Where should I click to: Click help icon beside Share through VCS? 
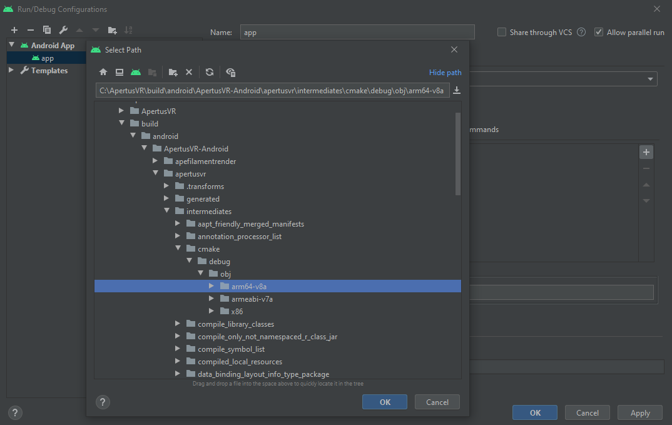click(x=581, y=32)
